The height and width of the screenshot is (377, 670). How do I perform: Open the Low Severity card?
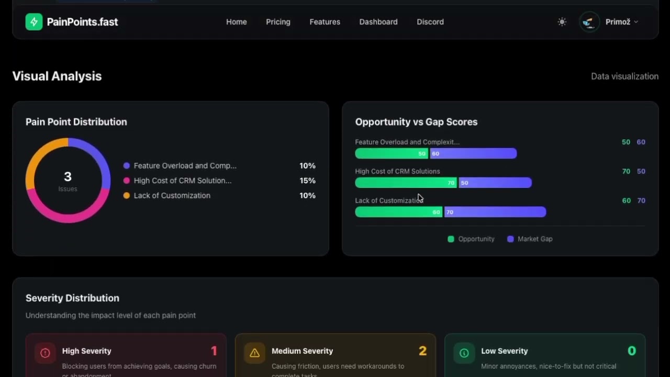tap(545, 356)
